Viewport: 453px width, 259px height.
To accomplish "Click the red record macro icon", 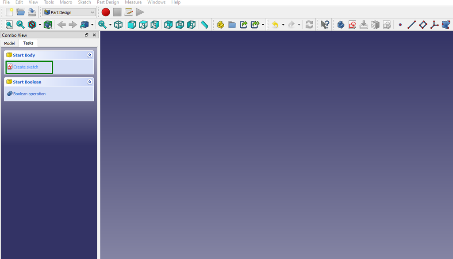I will pyautogui.click(x=106, y=12).
